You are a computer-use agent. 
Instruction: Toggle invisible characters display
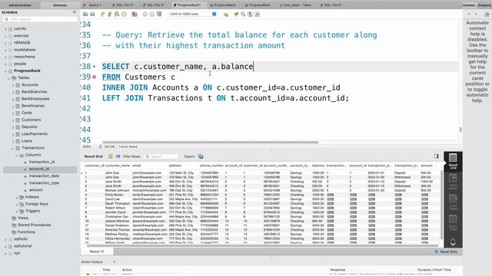tap(250, 14)
